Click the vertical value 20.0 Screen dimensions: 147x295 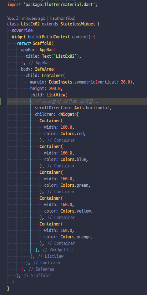[125, 82]
